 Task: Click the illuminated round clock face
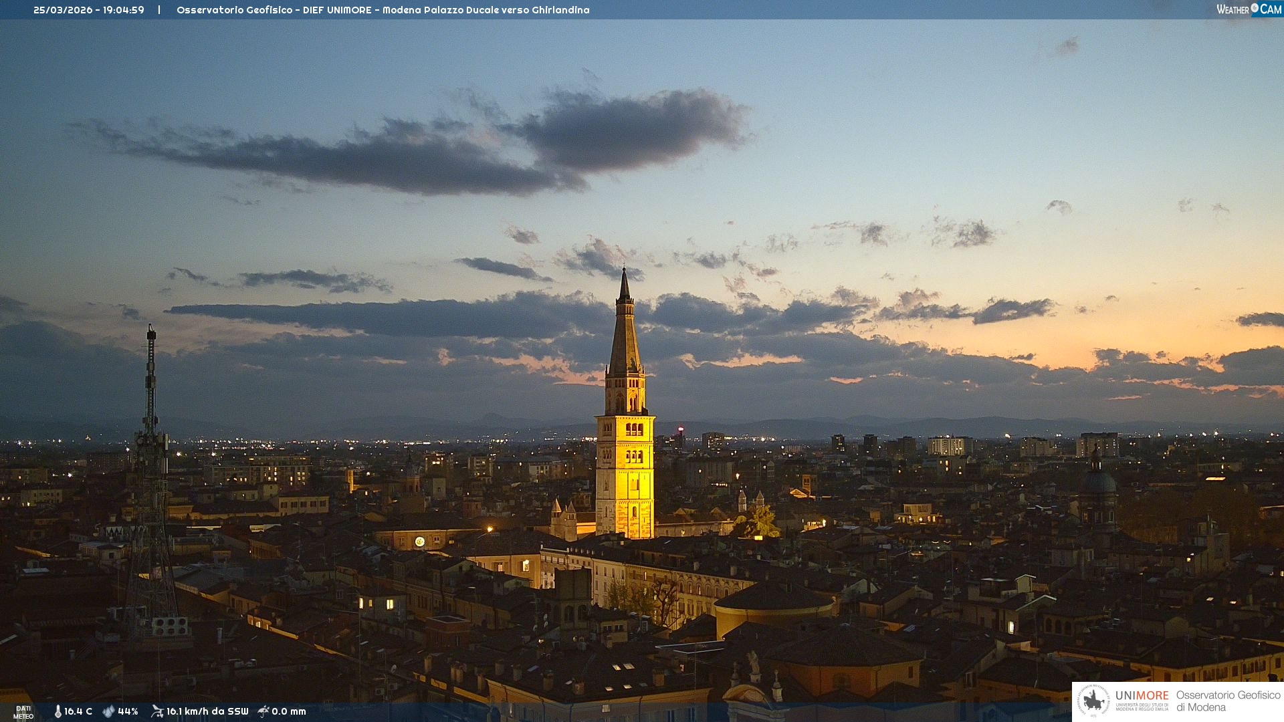point(419,541)
